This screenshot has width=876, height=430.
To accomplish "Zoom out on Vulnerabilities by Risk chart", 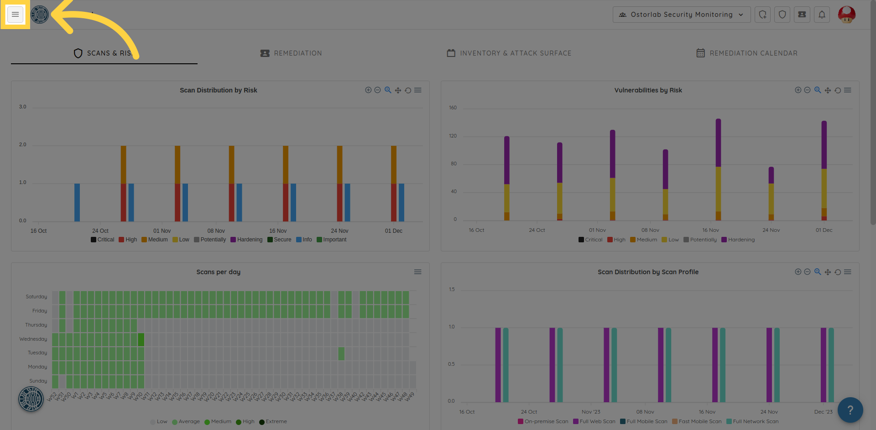I will pyautogui.click(x=807, y=90).
